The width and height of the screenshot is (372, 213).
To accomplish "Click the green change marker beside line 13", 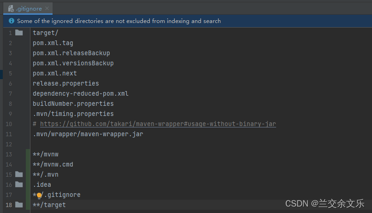I will coord(29,154).
